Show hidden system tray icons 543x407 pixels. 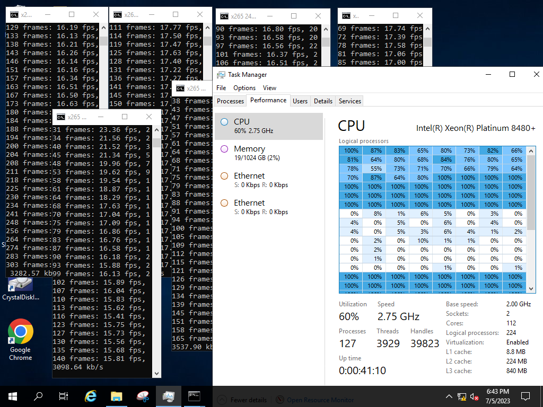450,396
